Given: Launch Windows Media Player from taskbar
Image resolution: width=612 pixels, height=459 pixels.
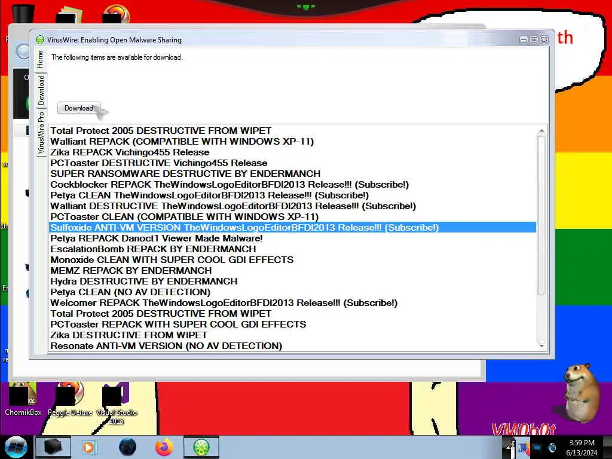Looking at the screenshot, I should tap(88, 447).
